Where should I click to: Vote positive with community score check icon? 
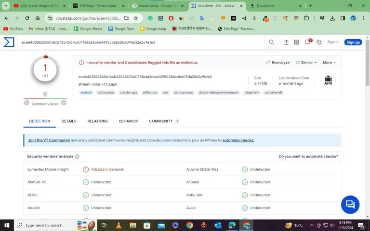(64, 103)
